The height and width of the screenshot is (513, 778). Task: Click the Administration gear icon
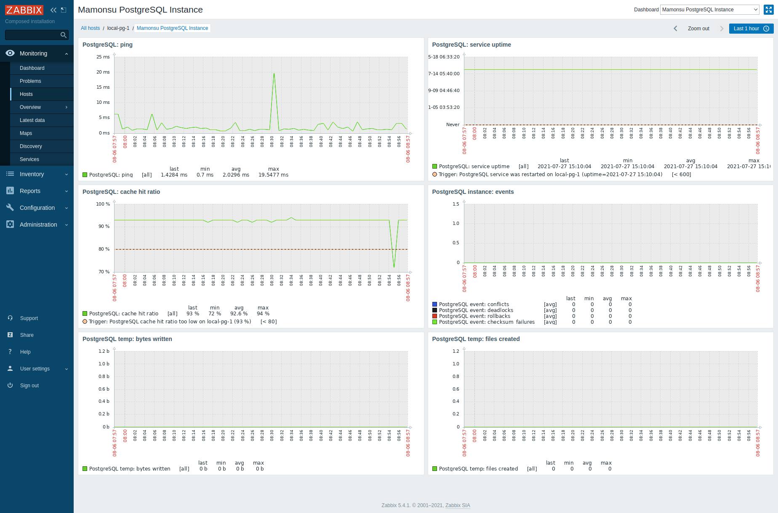[x=10, y=224]
